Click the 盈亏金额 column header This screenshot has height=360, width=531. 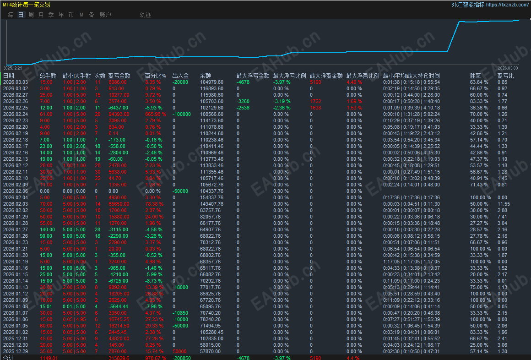[x=119, y=76]
